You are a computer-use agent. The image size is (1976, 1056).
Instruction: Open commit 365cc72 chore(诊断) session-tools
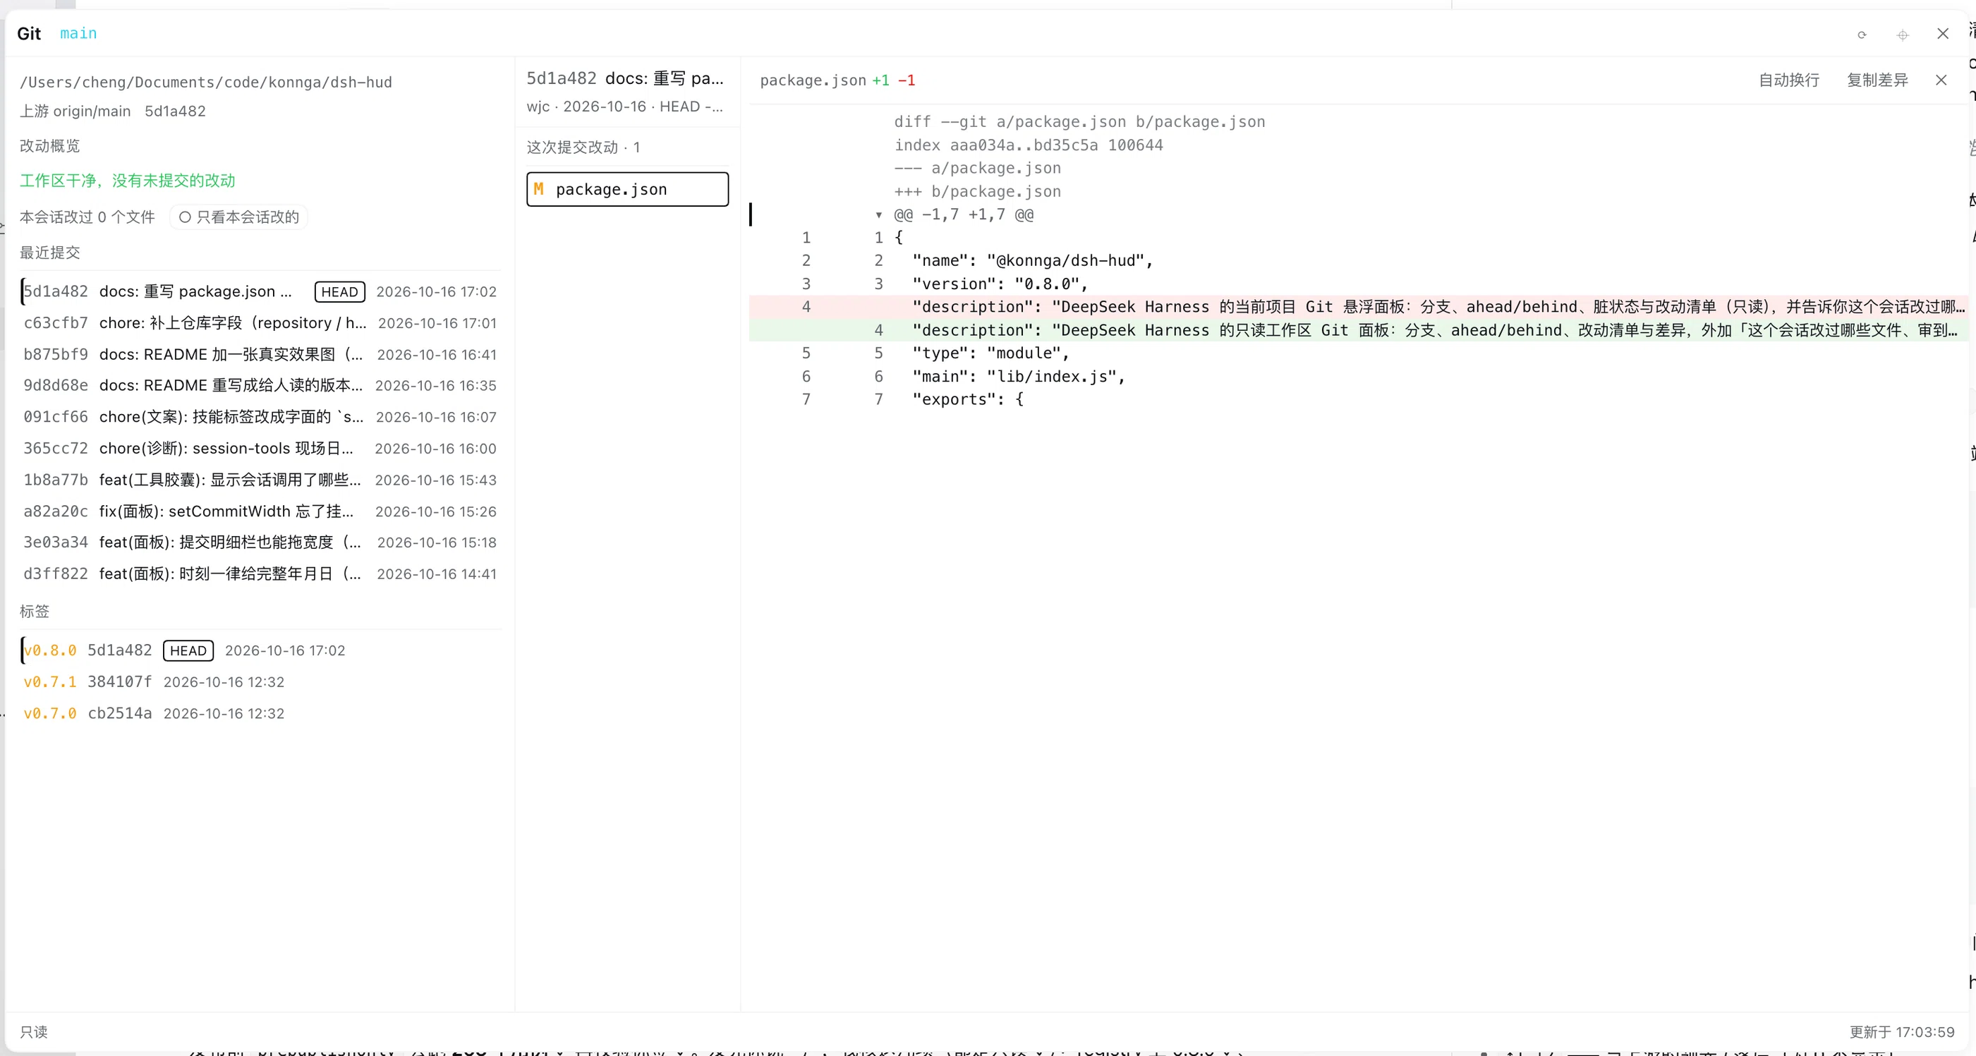(260, 448)
